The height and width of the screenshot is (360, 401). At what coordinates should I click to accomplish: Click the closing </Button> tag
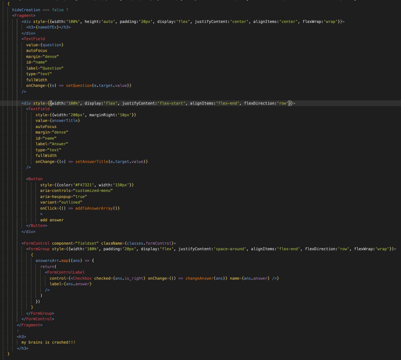point(37,226)
